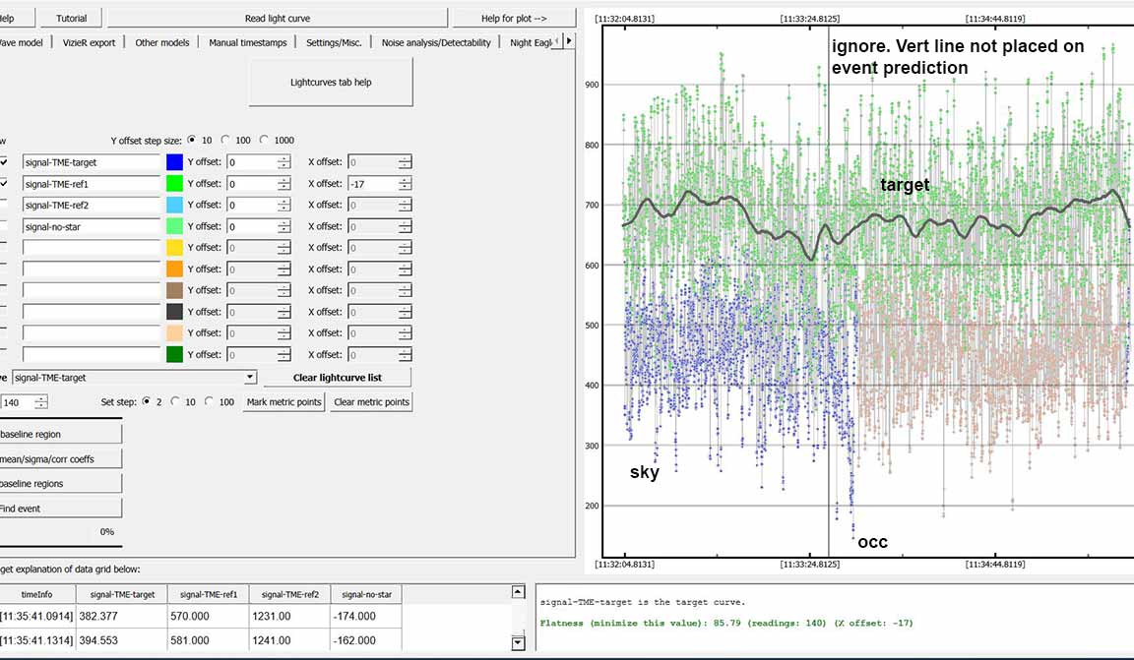Click the dark gray color swatch
Image resolution: width=1134 pixels, height=660 pixels.
174,312
